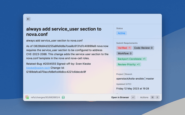Click the Workflow: 0 tag
The width and height of the screenshot is (185, 115).
(125, 53)
